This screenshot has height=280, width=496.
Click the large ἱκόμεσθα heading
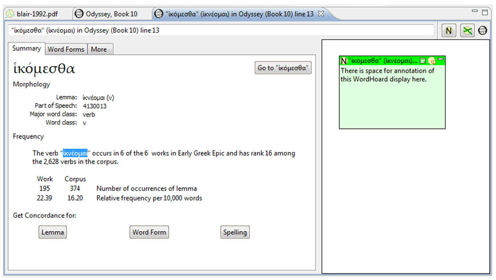(x=44, y=68)
